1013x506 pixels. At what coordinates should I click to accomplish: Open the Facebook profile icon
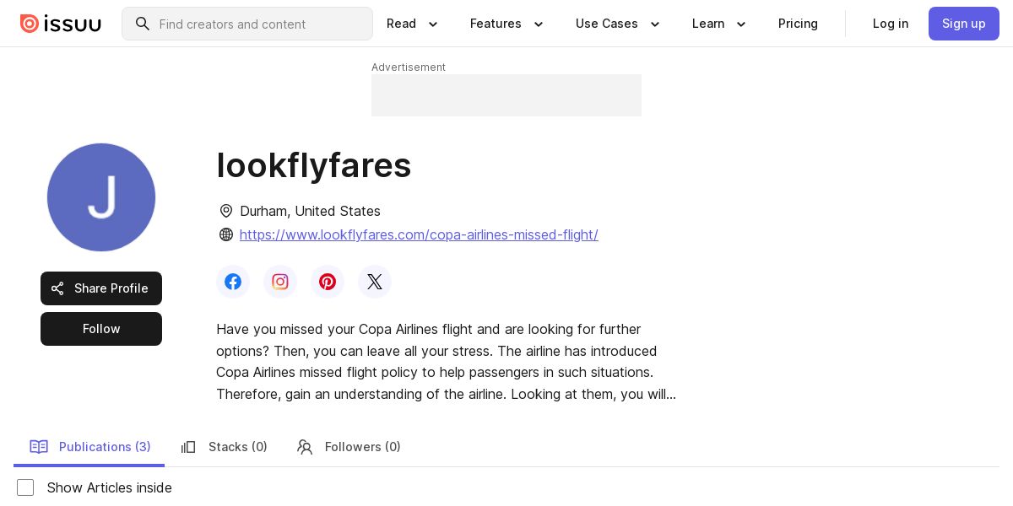[233, 282]
